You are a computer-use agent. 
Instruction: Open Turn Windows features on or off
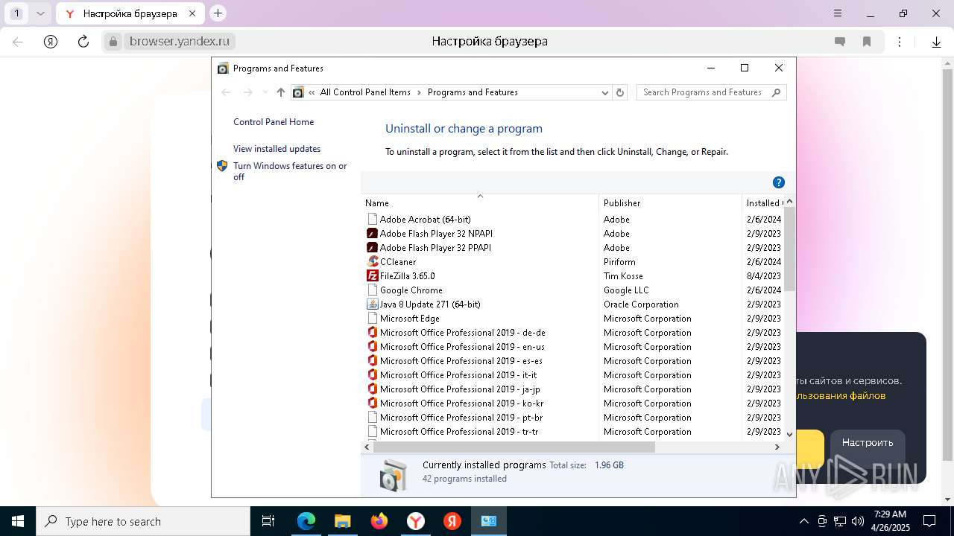(290, 171)
